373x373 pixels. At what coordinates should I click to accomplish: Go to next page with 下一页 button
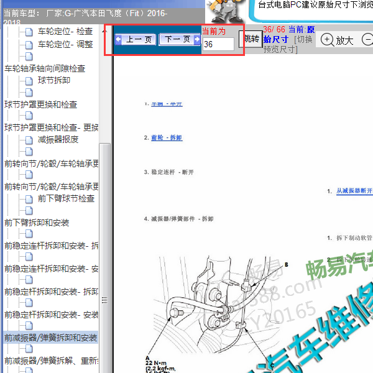(x=180, y=39)
